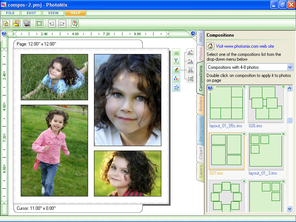Switch to the Compositions side tab

click(x=201, y=78)
